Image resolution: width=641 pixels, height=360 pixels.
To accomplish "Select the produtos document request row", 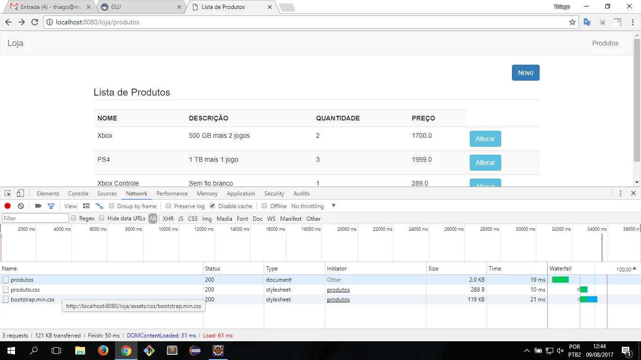I will coord(274,280).
